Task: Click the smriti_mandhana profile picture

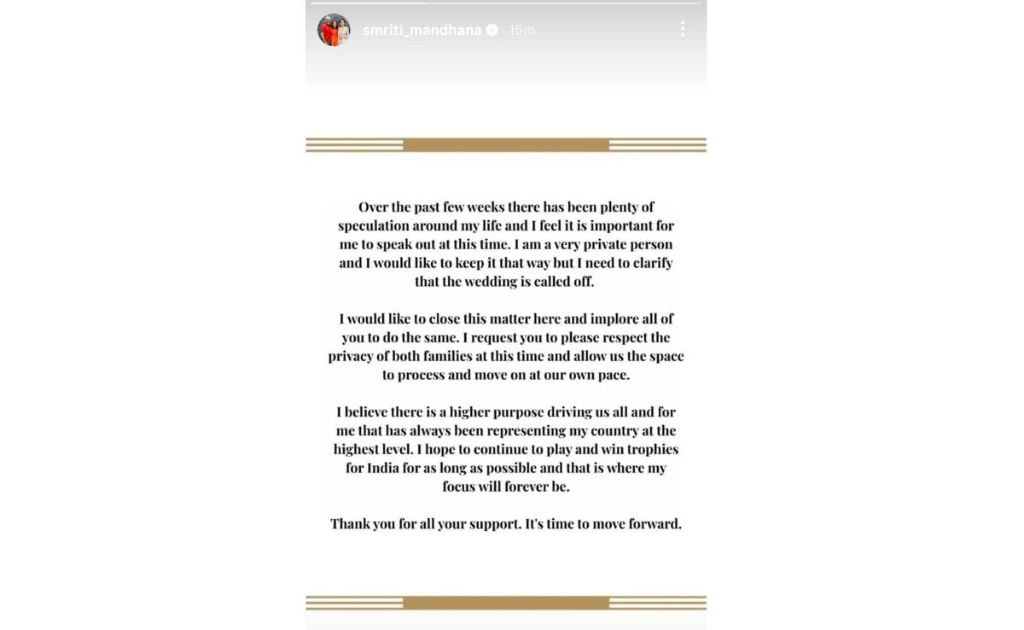Action: coord(334,30)
